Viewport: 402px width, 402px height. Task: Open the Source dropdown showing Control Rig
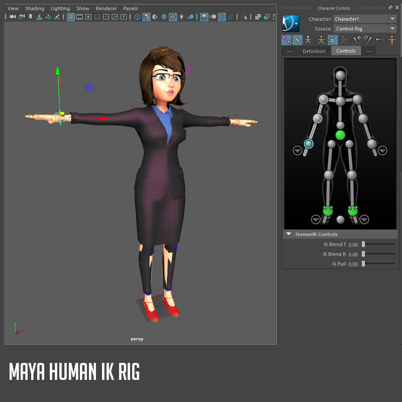(365, 29)
